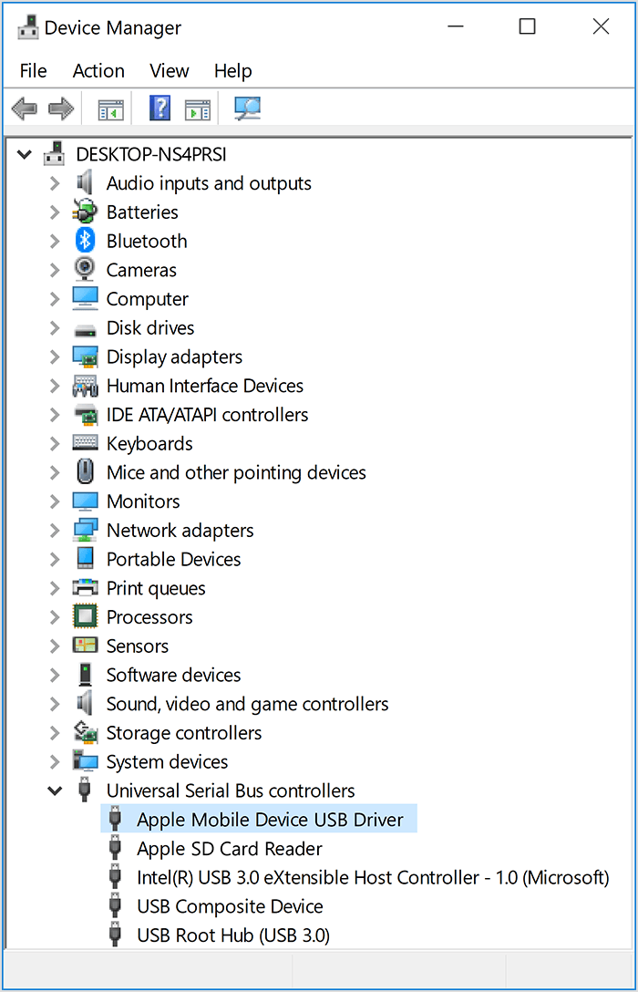Click the Processors chip icon
Image resolution: width=638 pixels, height=992 pixels.
(85, 617)
